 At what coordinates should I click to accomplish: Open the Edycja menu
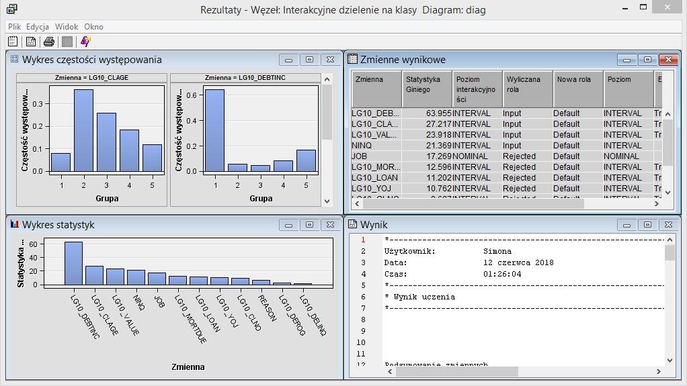[38, 27]
